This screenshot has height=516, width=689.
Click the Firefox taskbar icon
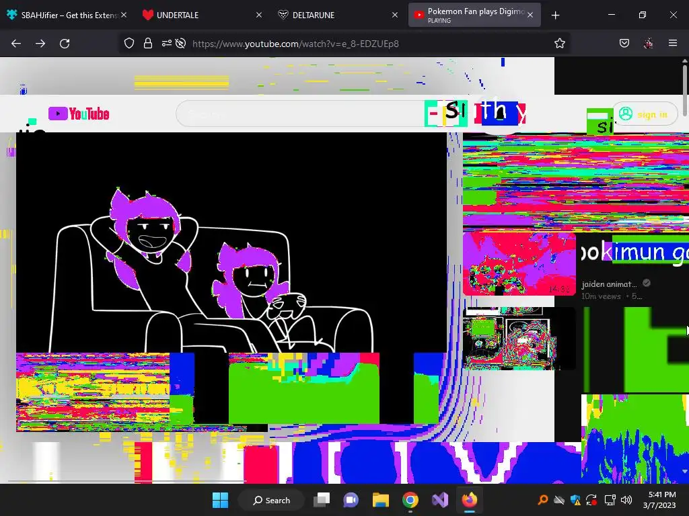coord(469,500)
